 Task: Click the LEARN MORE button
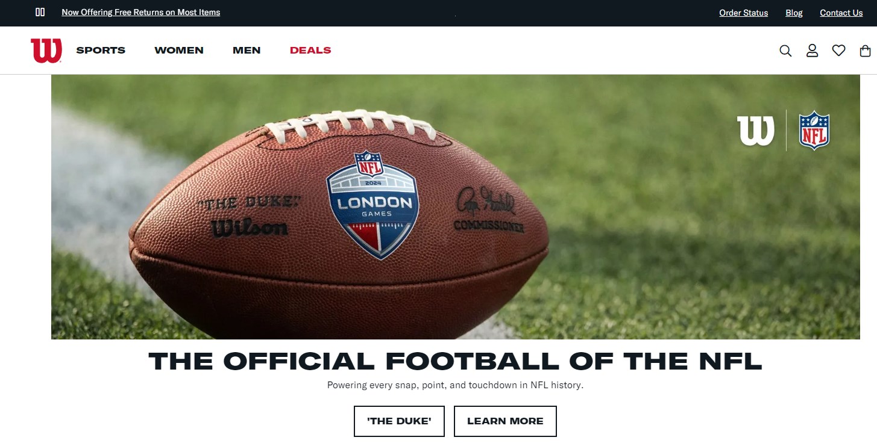(x=505, y=421)
